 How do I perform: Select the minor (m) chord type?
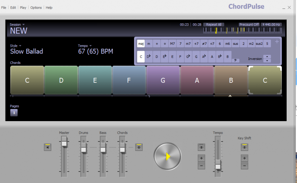149,44
